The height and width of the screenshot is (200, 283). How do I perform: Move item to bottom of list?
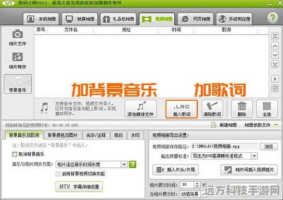(x=275, y=64)
